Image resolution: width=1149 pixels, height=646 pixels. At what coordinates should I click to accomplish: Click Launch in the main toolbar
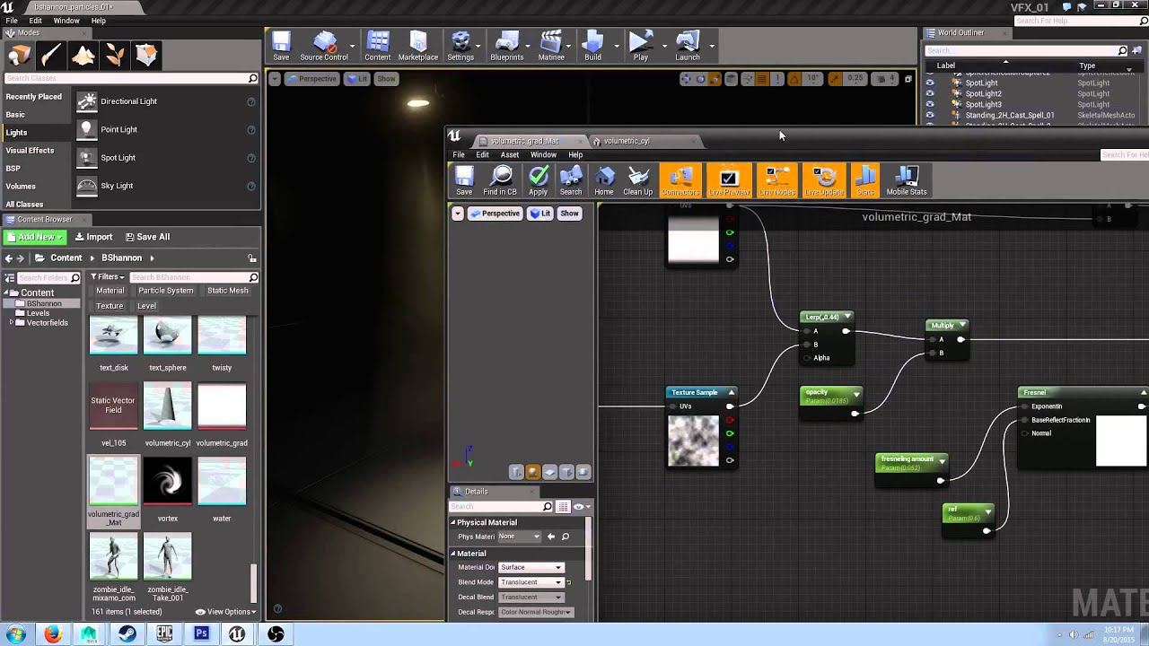pyautogui.click(x=688, y=47)
